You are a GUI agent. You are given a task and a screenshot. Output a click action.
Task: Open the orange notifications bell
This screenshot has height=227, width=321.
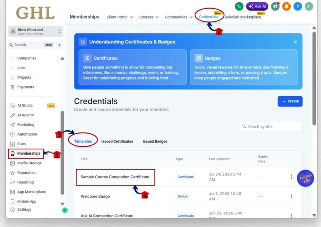[287, 6]
